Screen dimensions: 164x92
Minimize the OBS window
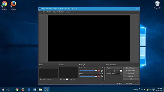click(x=126, y=9)
